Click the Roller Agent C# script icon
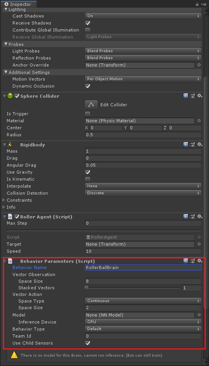The image size is (209, 366). click(10, 217)
